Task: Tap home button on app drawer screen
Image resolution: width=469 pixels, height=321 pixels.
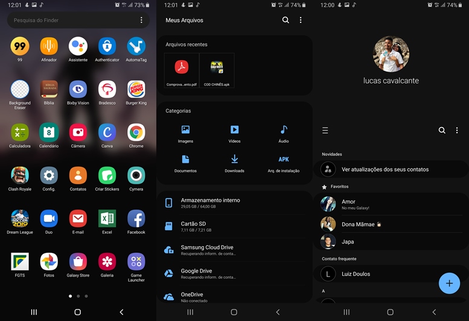Action: pos(77,312)
